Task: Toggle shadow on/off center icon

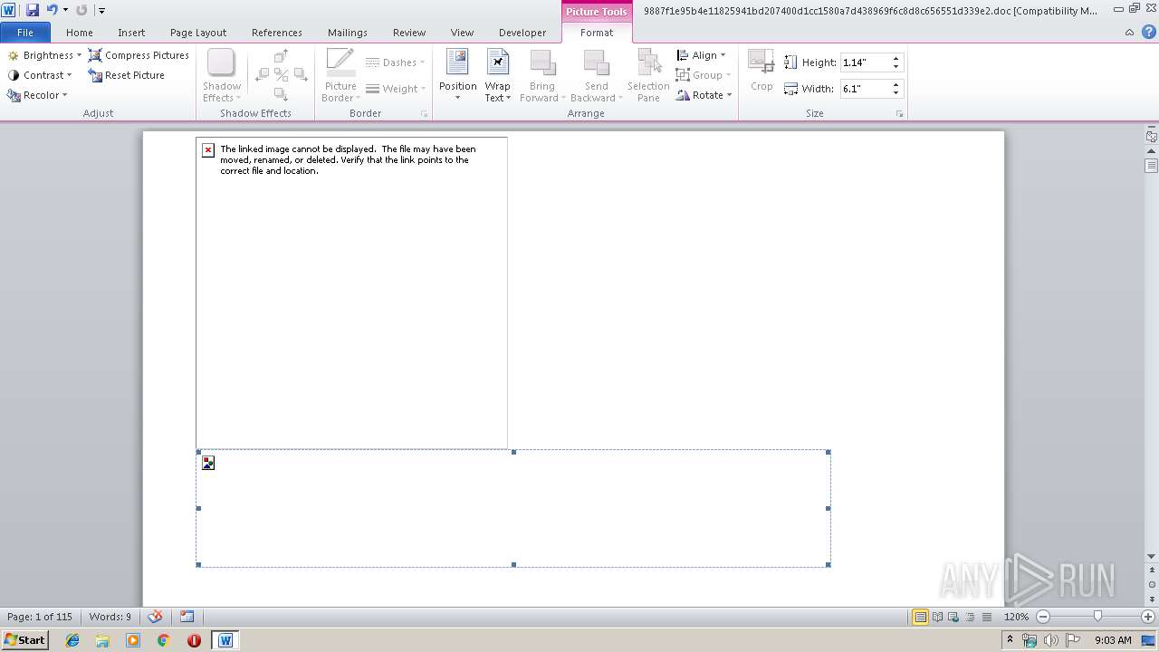Action: point(281,75)
